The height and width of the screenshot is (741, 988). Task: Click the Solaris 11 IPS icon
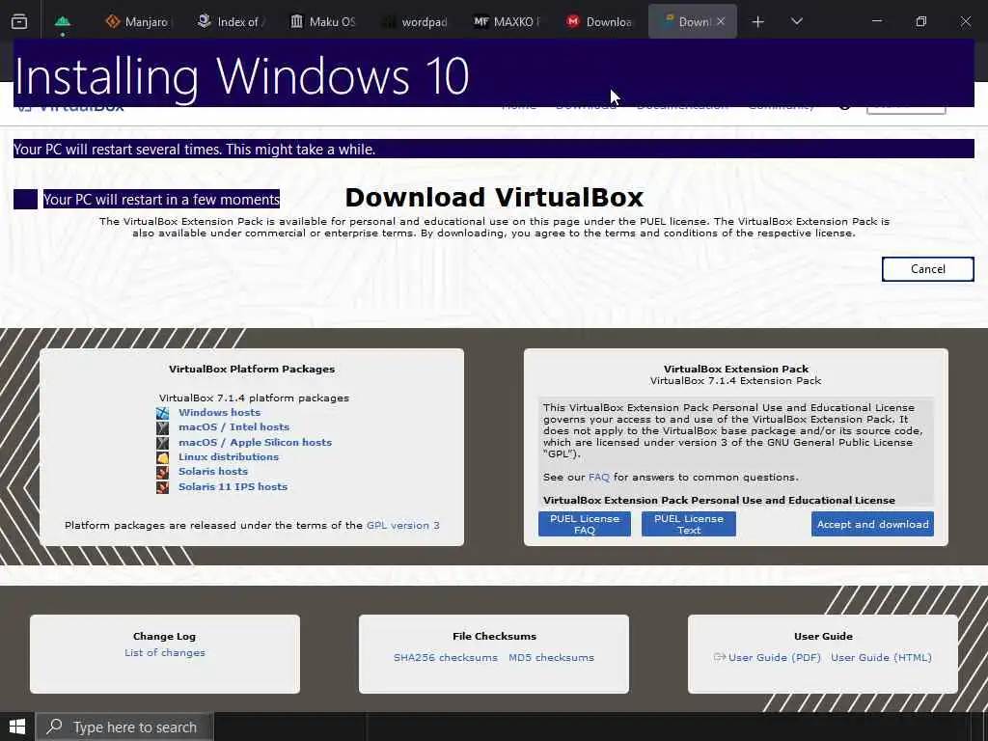coord(162,487)
